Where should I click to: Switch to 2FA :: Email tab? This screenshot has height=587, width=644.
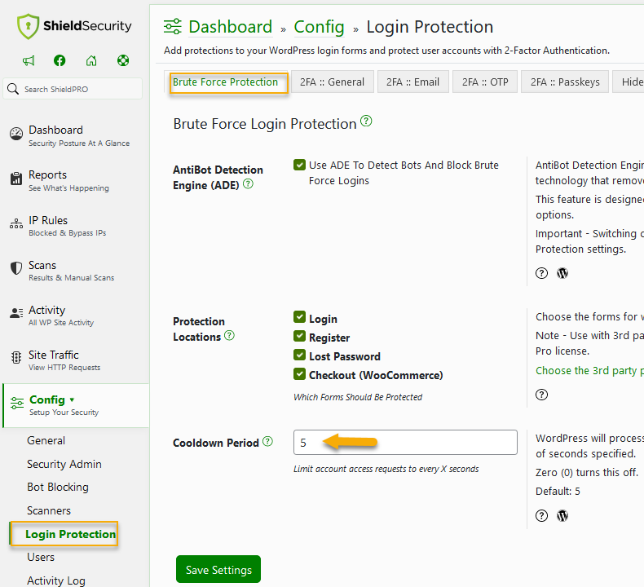tap(412, 82)
